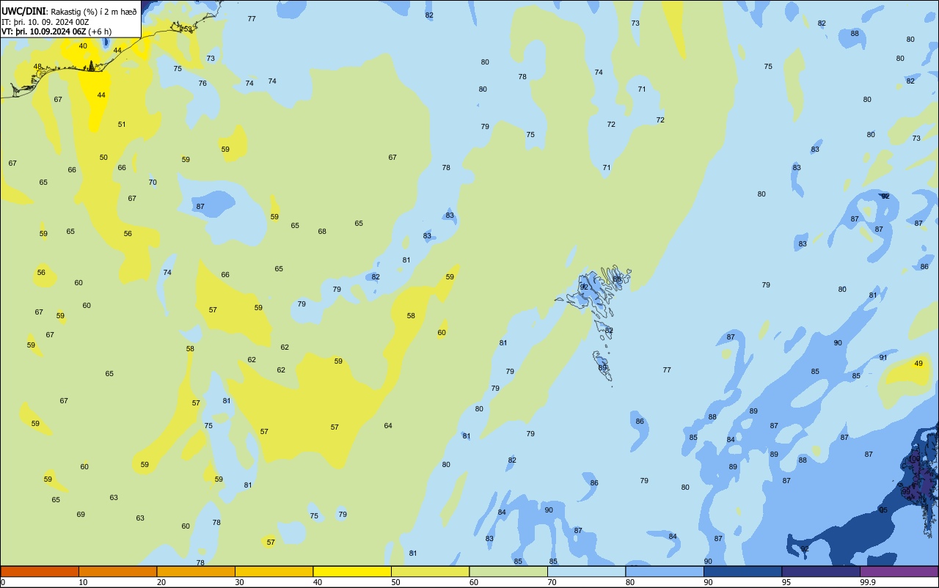This screenshot has width=939, height=588.
Task: Click the humidity value '76' on the map
Action: (x=202, y=84)
